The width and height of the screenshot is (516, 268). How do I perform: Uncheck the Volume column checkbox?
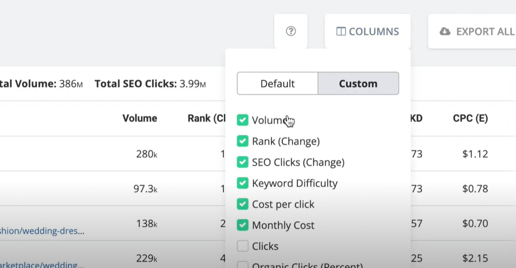242,120
